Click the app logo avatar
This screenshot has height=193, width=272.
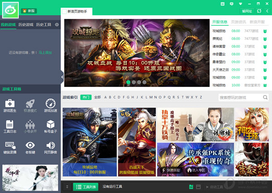pos(10,10)
